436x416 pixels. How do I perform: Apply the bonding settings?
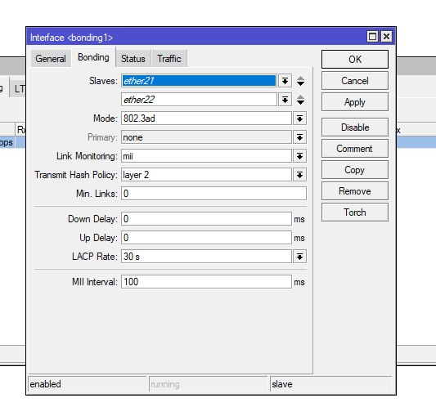(355, 102)
